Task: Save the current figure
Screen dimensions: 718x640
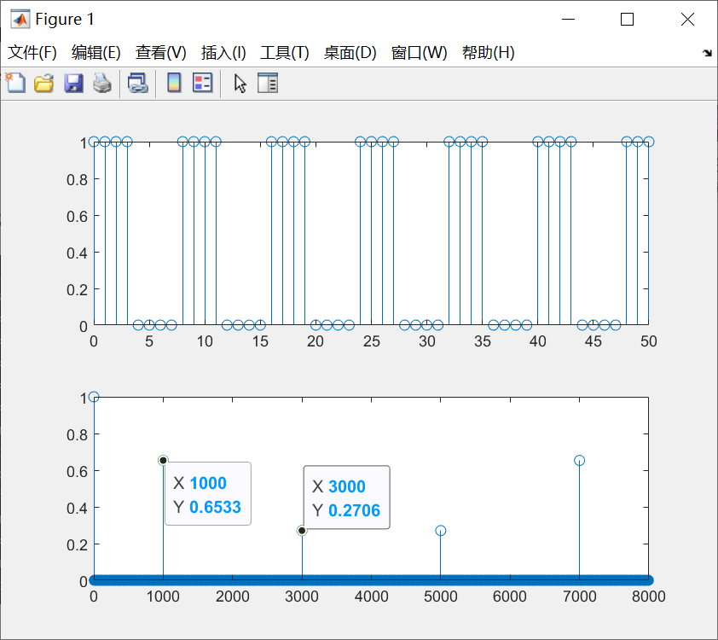Action: coord(73,83)
